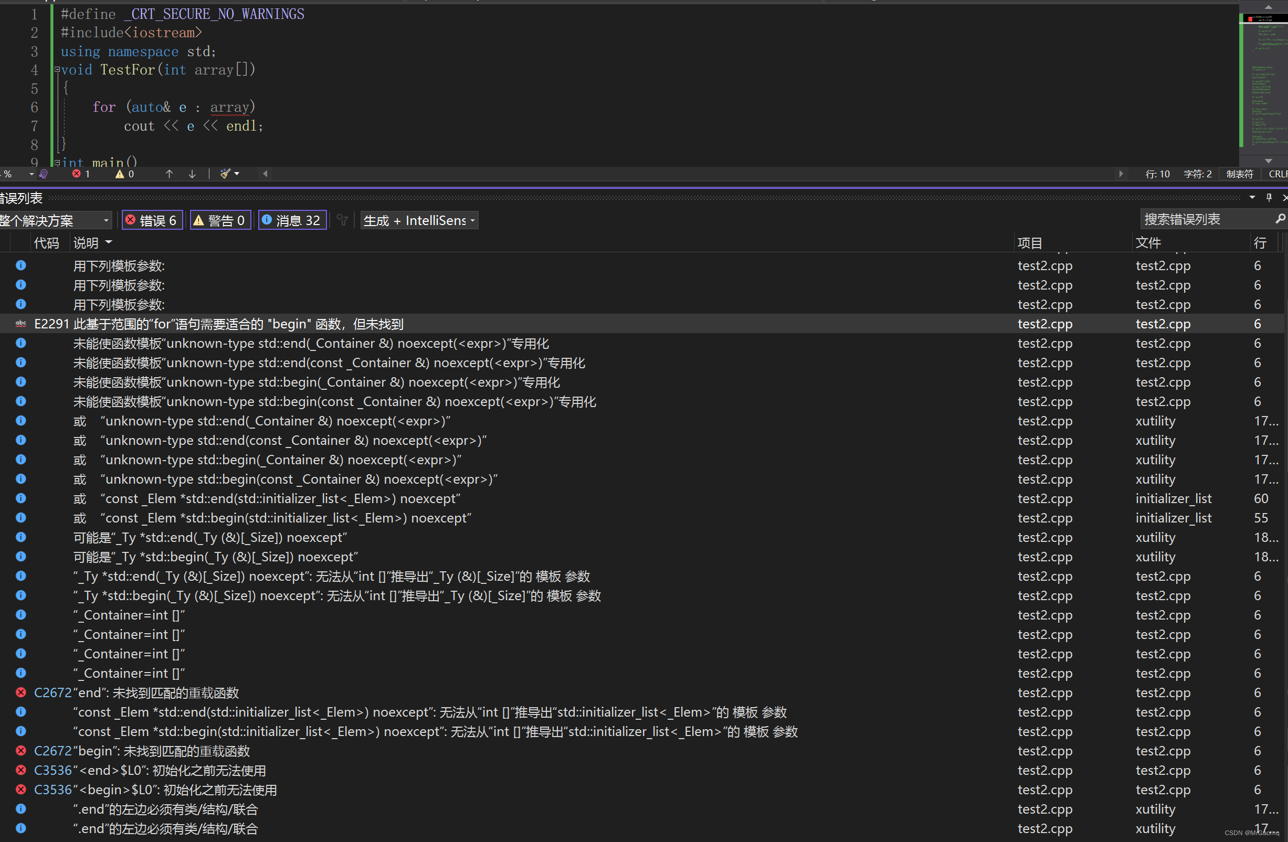This screenshot has width=1288, height=842.
Task: Pin the error list panel with pushpin icon
Action: [1269, 197]
